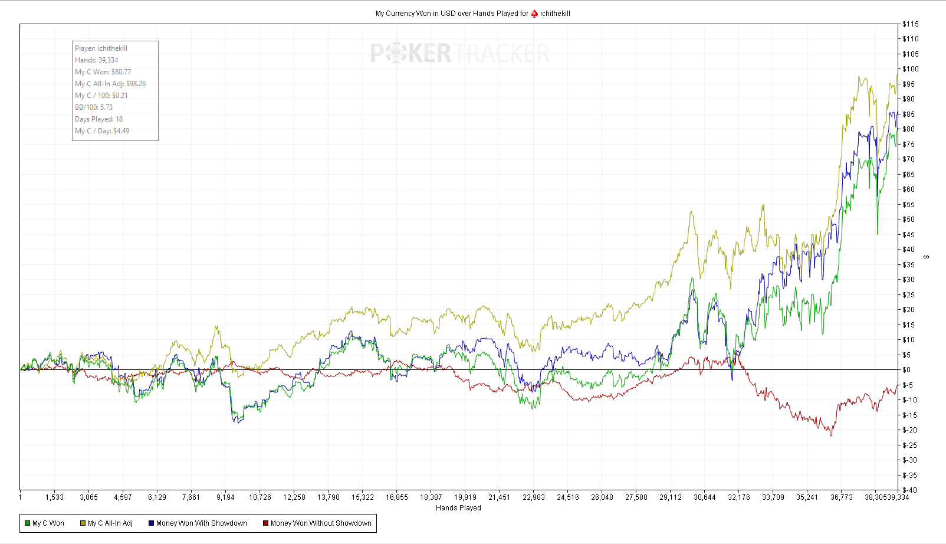Click the y-axis tick label '$0'
The image size is (946, 544).
point(906,370)
